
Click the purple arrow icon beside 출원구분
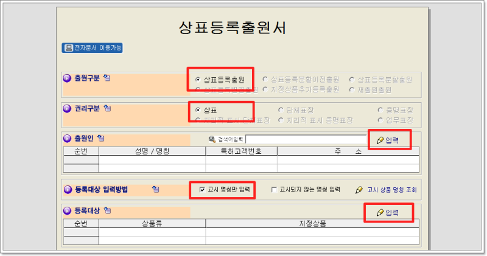(x=67, y=78)
